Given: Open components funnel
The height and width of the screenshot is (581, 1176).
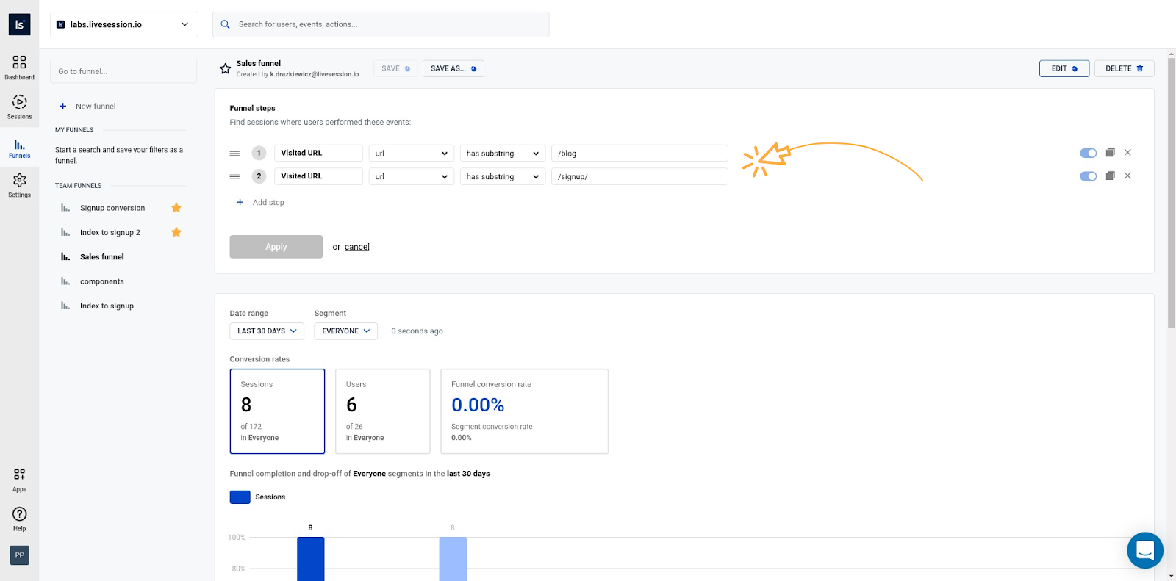Looking at the screenshot, I should pos(102,281).
